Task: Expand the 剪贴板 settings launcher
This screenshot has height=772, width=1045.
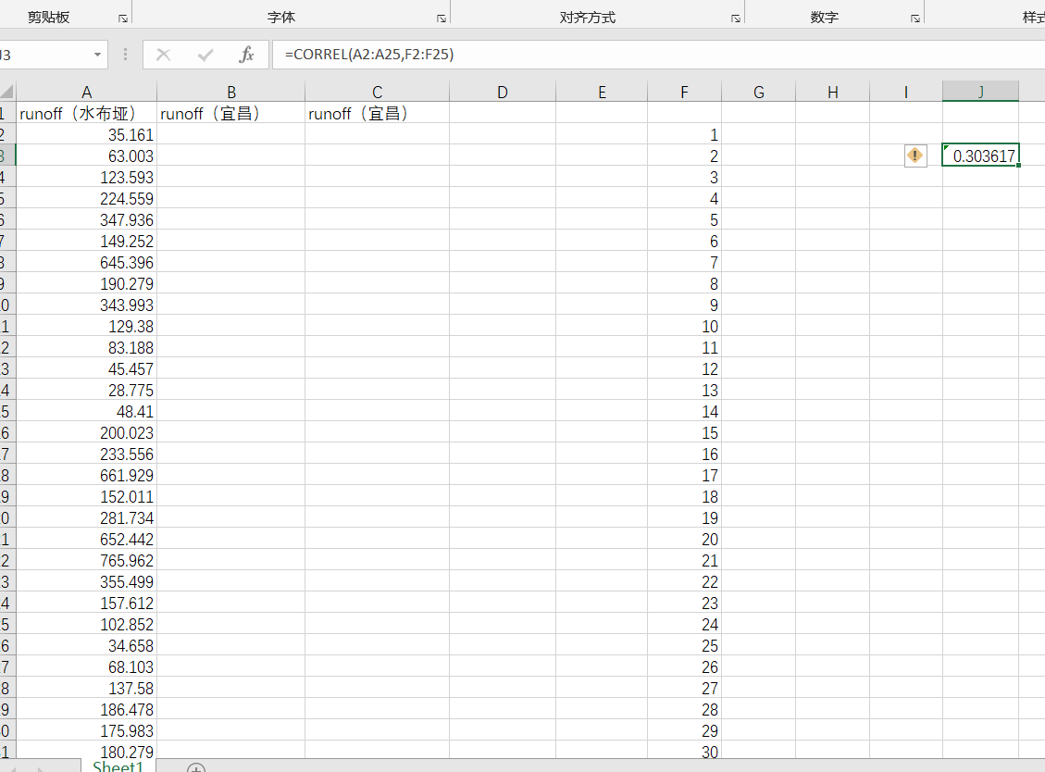Action: (x=122, y=16)
